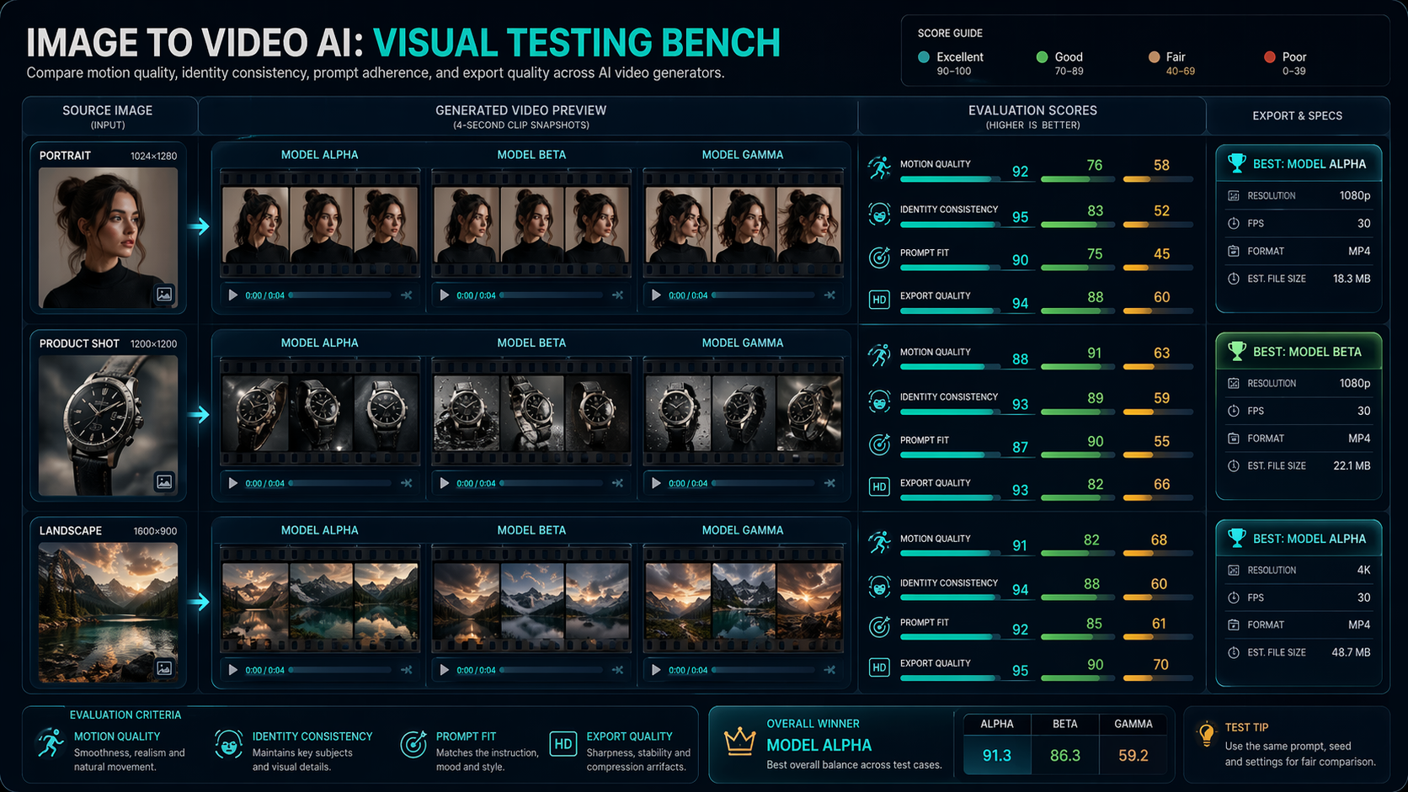The height and width of the screenshot is (792, 1408).
Task: Click the Product Shot row Prompt Fit target icon
Action: click(879, 444)
